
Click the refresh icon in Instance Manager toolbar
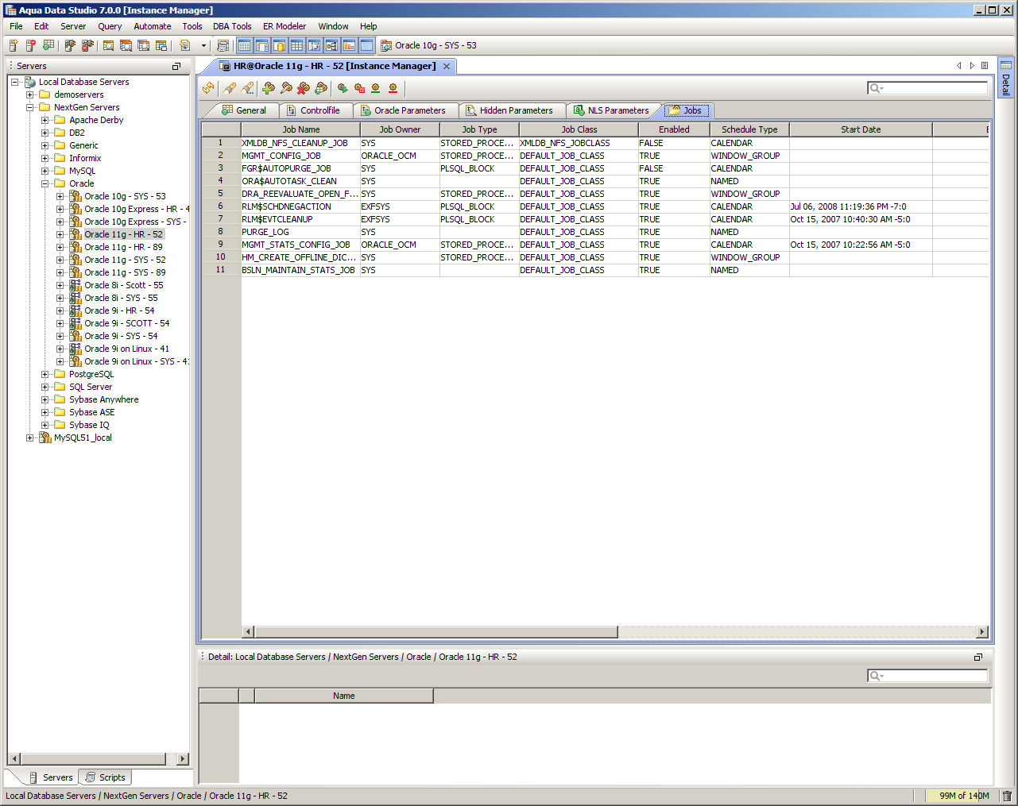[x=208, y=88]
